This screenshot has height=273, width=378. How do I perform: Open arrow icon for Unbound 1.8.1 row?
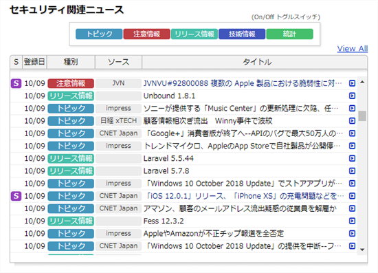coord(352,96)
